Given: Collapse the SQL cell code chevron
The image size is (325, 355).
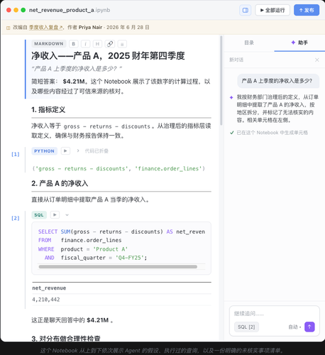Looking at the screenshot, I should [x=67, y=215].
